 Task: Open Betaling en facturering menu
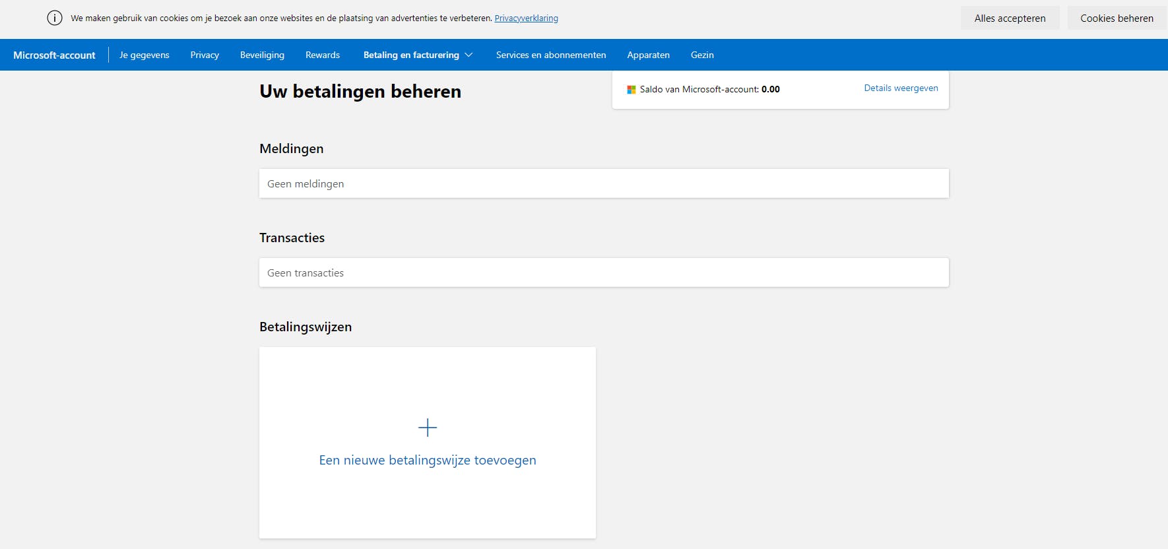click(x=411, y=55)
